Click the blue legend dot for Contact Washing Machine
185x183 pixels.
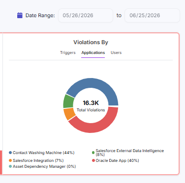(10, 153)
